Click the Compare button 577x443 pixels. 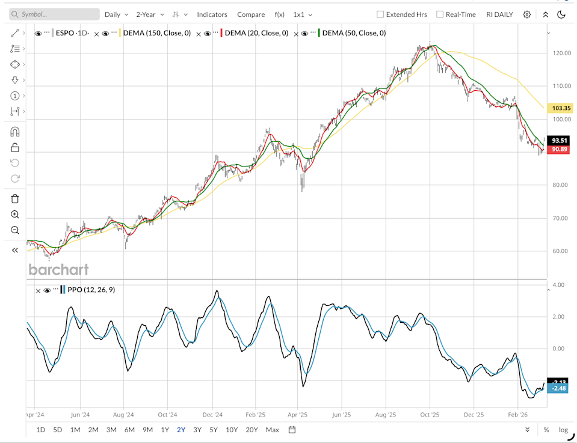point(250,14)
